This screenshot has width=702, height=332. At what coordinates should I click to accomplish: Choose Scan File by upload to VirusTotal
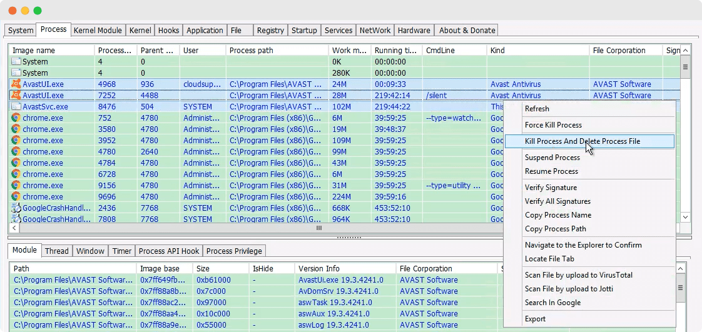tap(578, 275)
